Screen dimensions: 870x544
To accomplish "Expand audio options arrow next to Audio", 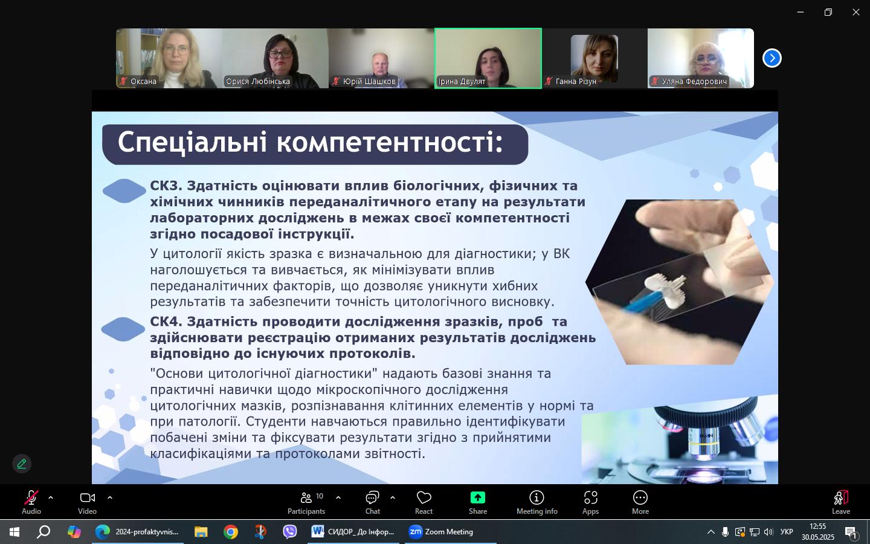I will click(51, 498).
